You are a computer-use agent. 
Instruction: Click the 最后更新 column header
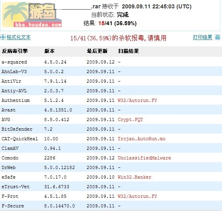pyautogui.click(x=97, y=51)
